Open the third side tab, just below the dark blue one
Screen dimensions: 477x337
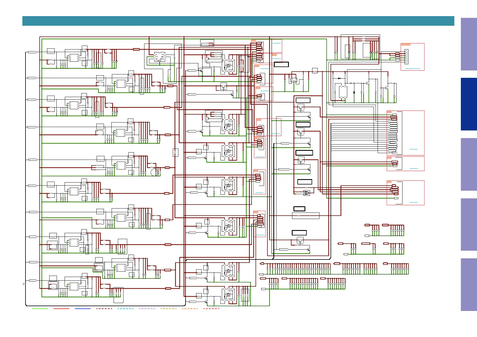[469, 164]
